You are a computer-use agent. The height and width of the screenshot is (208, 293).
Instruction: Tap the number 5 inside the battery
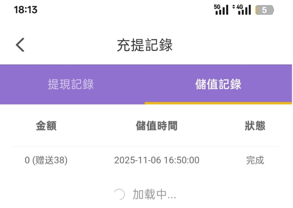pos(264,10)
